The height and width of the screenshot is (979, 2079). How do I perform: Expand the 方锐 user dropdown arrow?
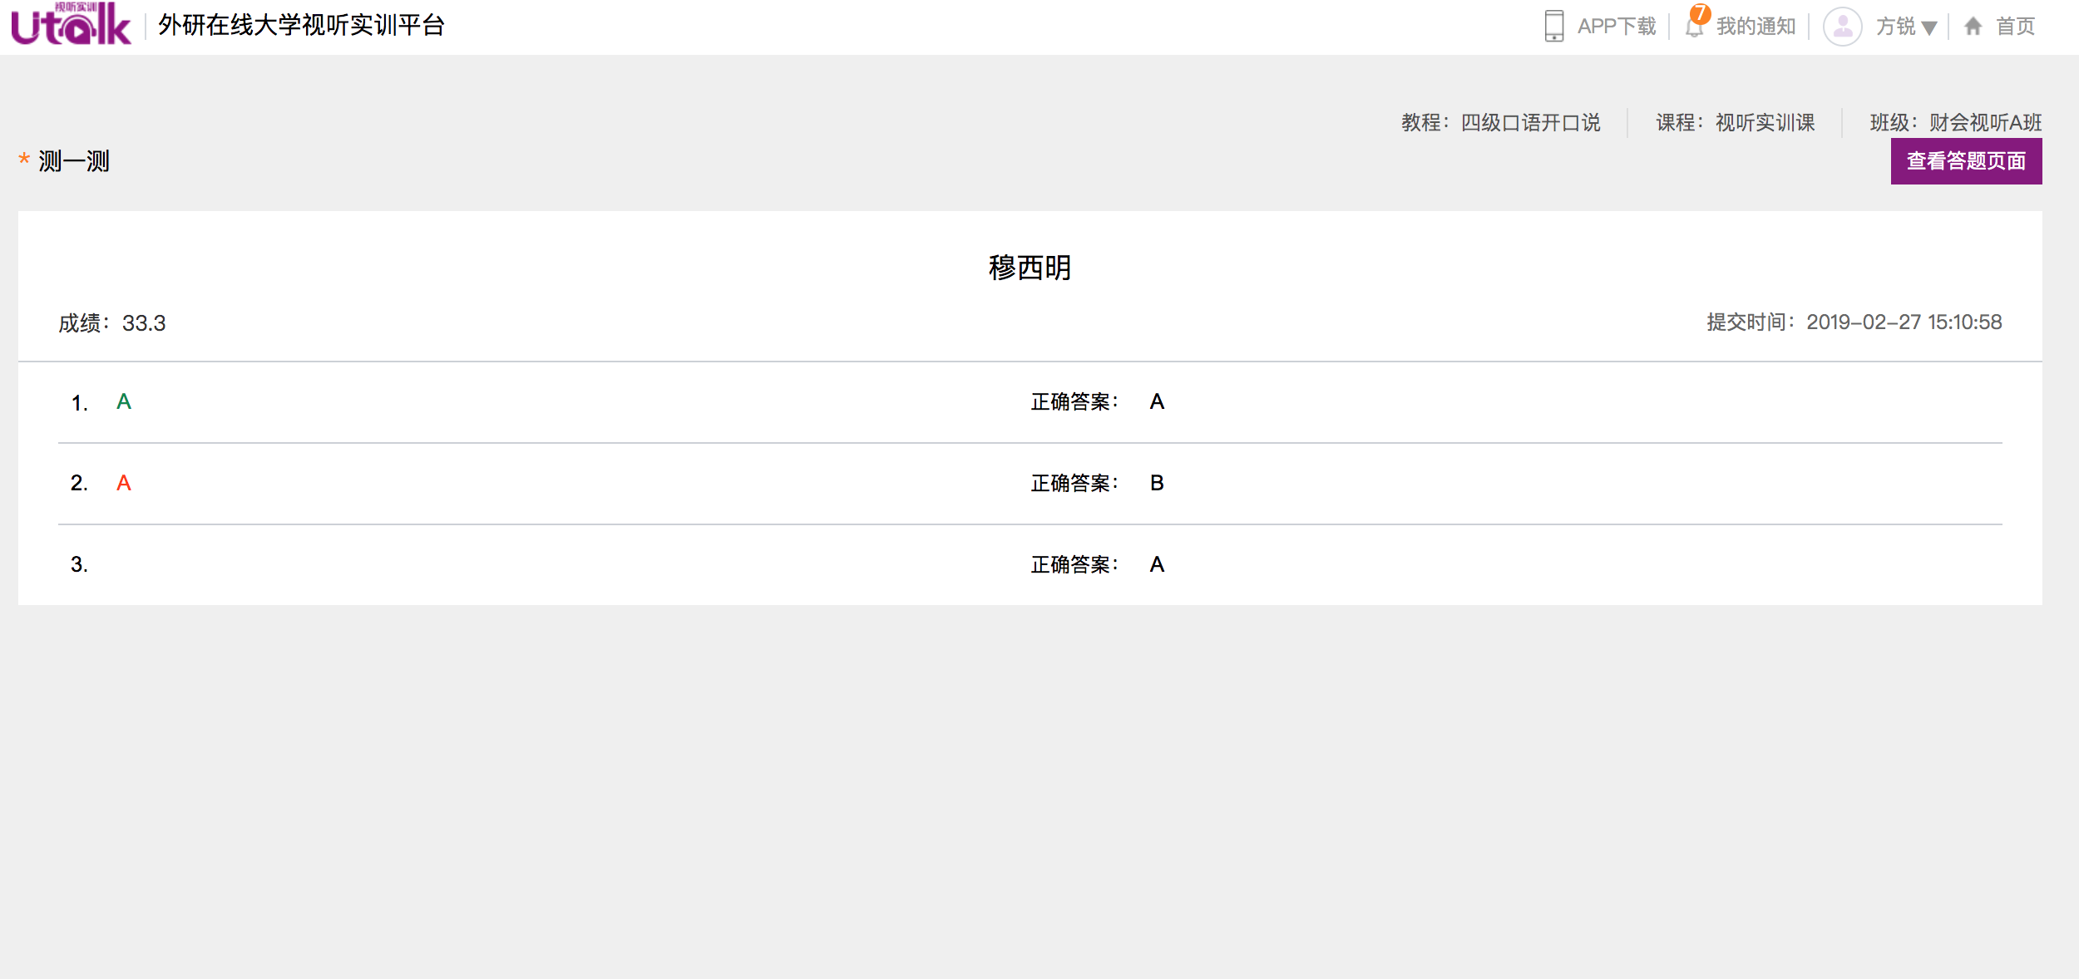pos(1929,28)
